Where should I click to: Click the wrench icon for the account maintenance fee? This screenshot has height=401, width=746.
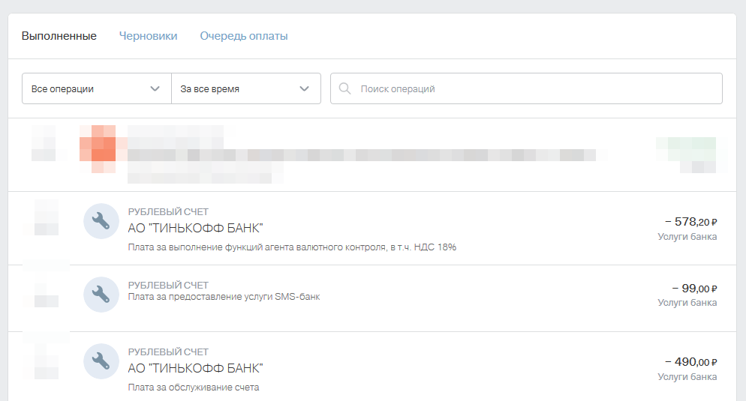(101, 361)
